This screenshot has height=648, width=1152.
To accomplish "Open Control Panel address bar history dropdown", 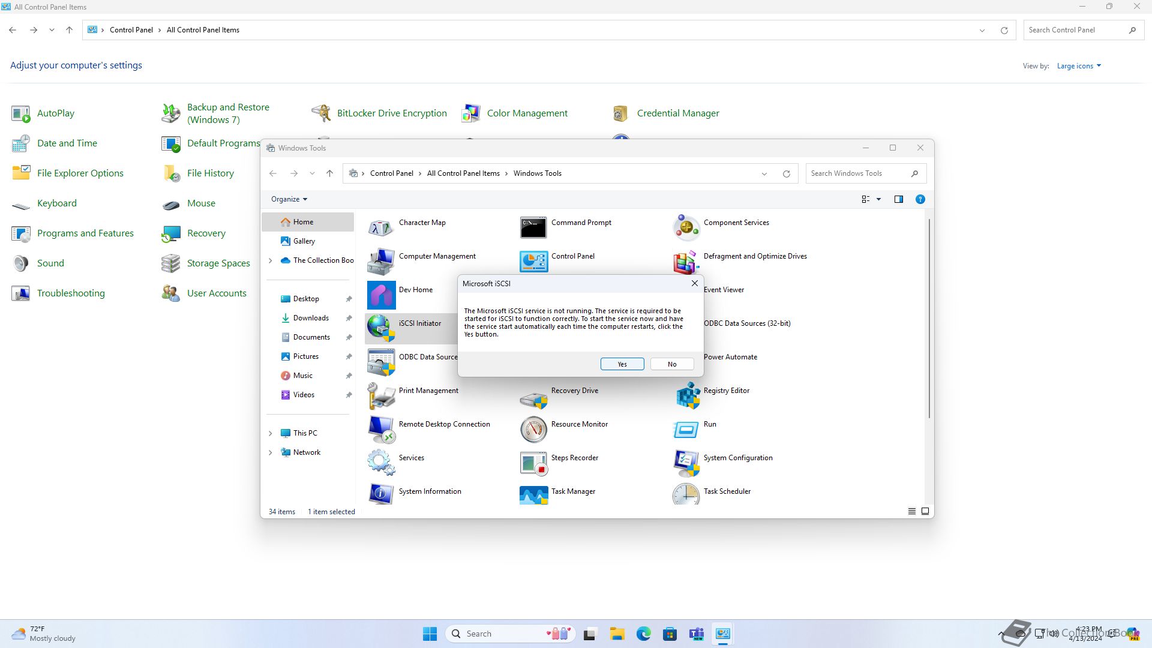I will tap(982, 30).
